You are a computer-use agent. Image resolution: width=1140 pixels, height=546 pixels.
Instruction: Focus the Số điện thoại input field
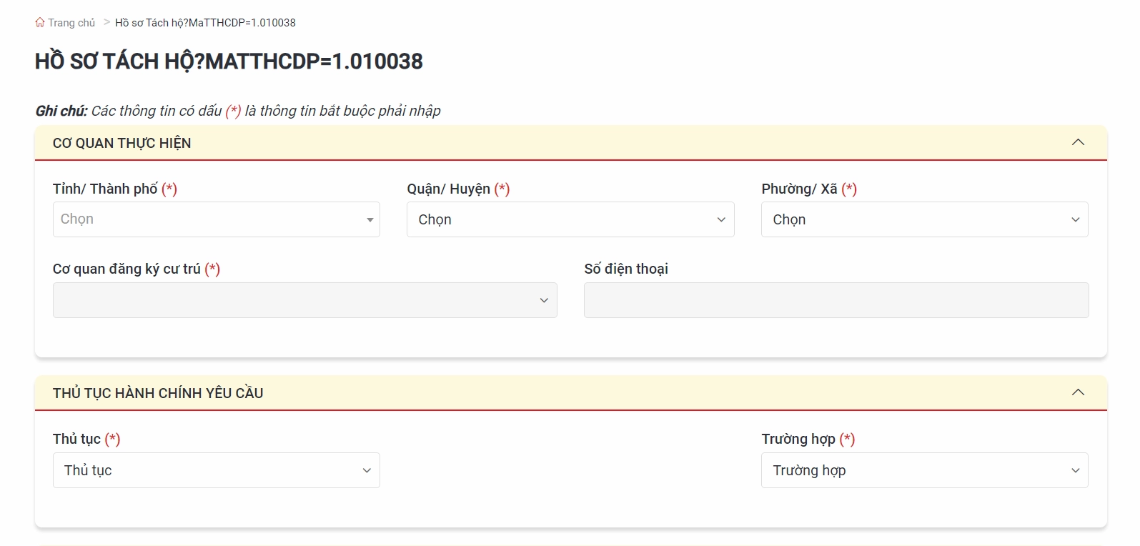(x=836, y=300)
